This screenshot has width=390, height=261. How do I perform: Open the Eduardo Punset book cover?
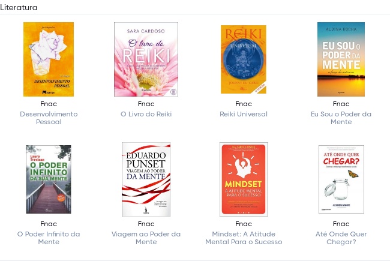146,179
